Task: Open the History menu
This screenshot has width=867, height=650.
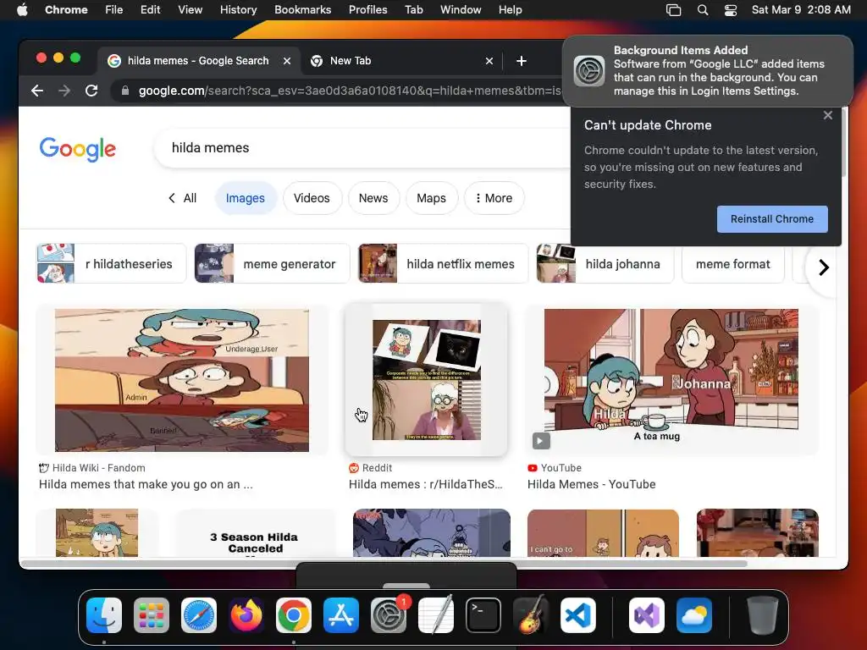Action: pos(238,10)
